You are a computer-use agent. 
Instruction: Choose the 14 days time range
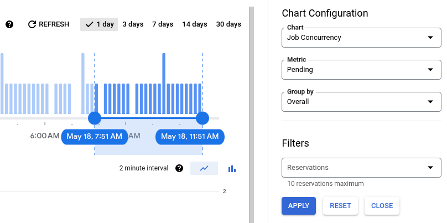[195, 24]
